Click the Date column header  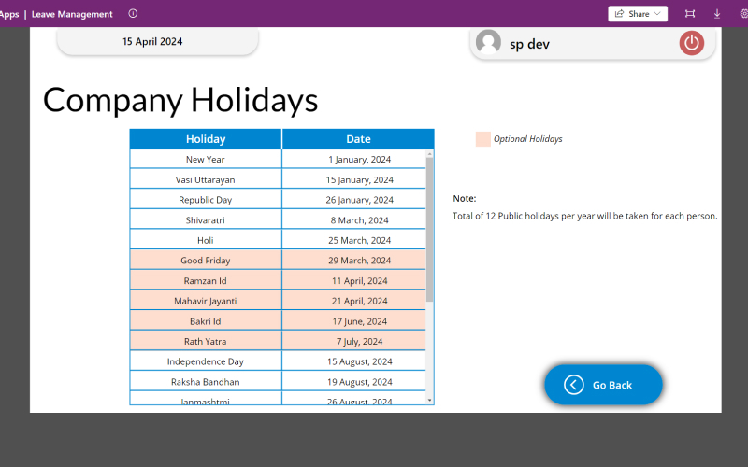pyautogui.click(x=358, y=139)
